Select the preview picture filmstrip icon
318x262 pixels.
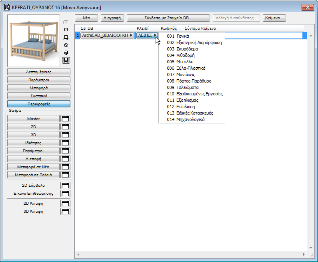66,60
